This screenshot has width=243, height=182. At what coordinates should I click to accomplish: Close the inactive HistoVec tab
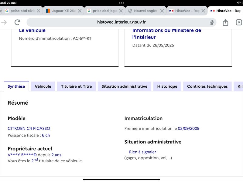click(203, 11)
